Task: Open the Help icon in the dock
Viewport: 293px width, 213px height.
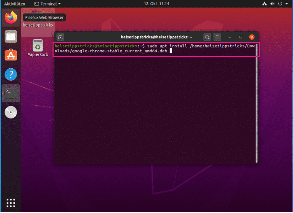Action: coord(11,74)
